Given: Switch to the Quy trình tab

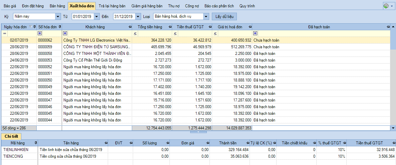Looking at the screenshot, I should point(247,6).
